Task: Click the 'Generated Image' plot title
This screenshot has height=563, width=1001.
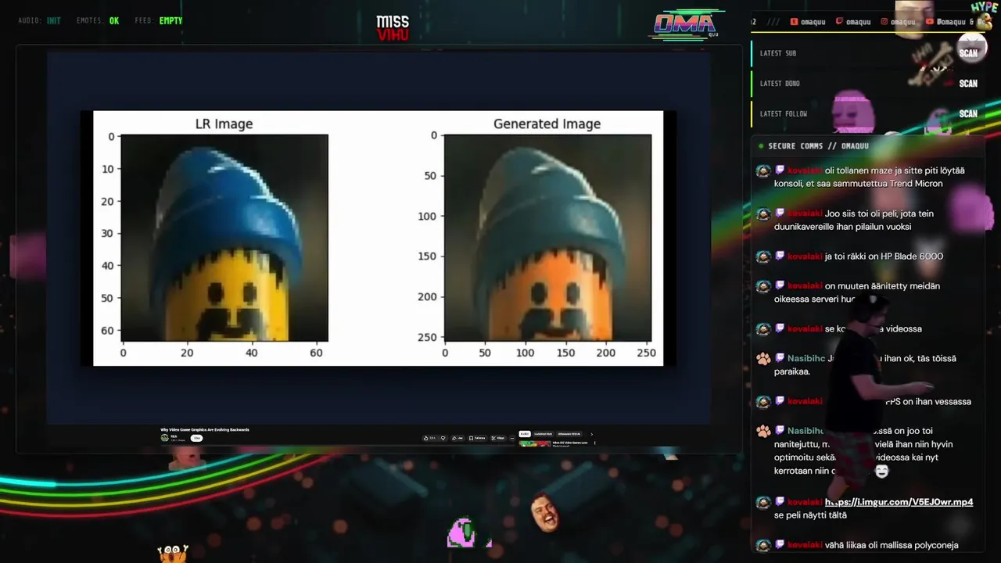Action: pos(547,124)
